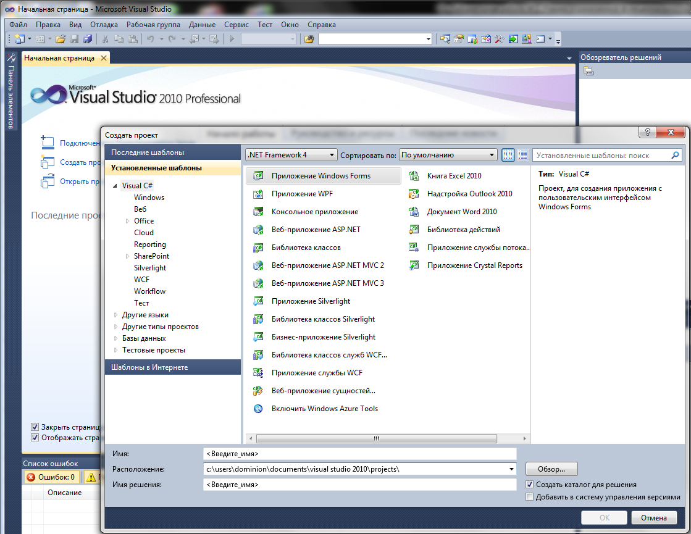Click the Toolbox hammer-wrench toolbar icon
The height and width of the screenshot is (534, 691).
pos(500,40)
